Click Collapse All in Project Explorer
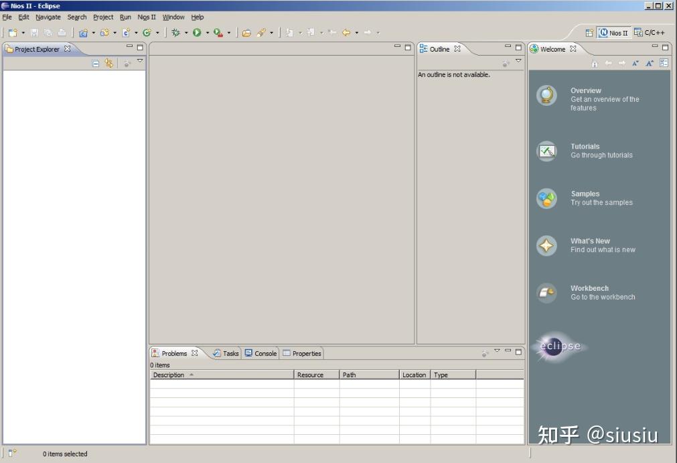 96,64
